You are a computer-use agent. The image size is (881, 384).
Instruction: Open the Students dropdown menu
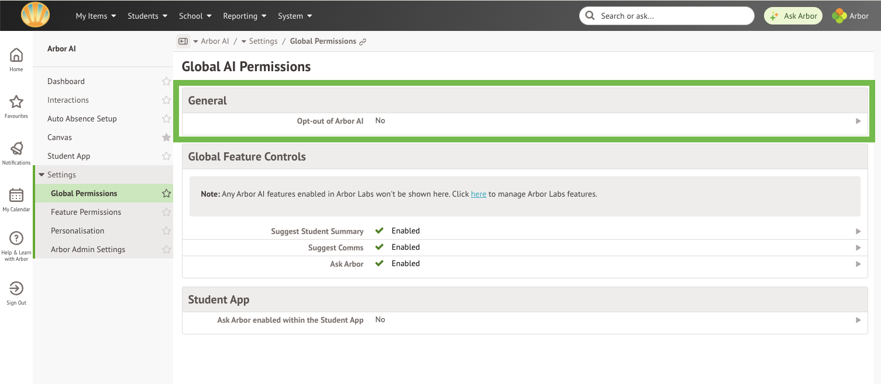[147, 16]
